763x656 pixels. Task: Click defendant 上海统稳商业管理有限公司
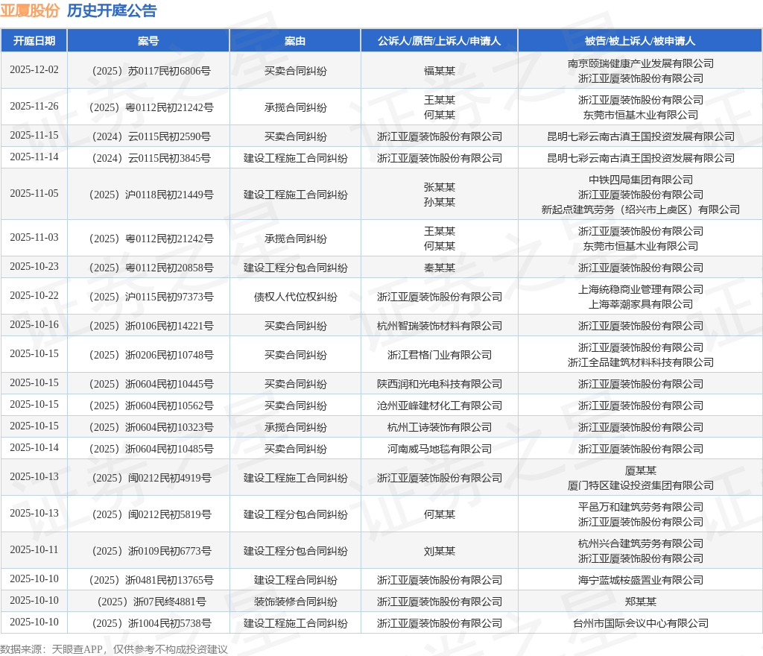(x=640, y=289)
